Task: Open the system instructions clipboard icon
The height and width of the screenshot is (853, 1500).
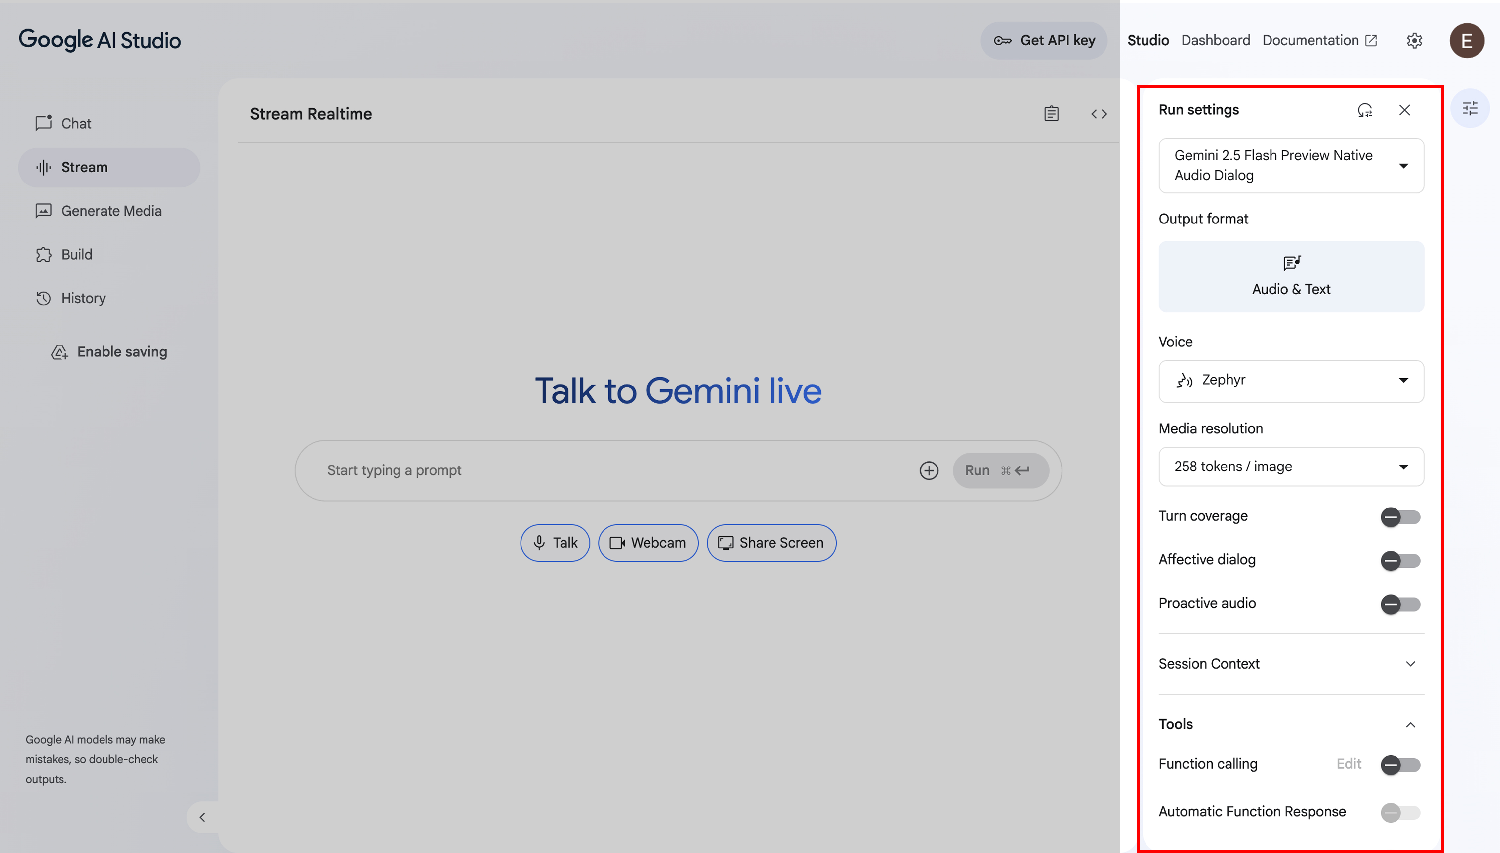Action: click(1051, 114)
